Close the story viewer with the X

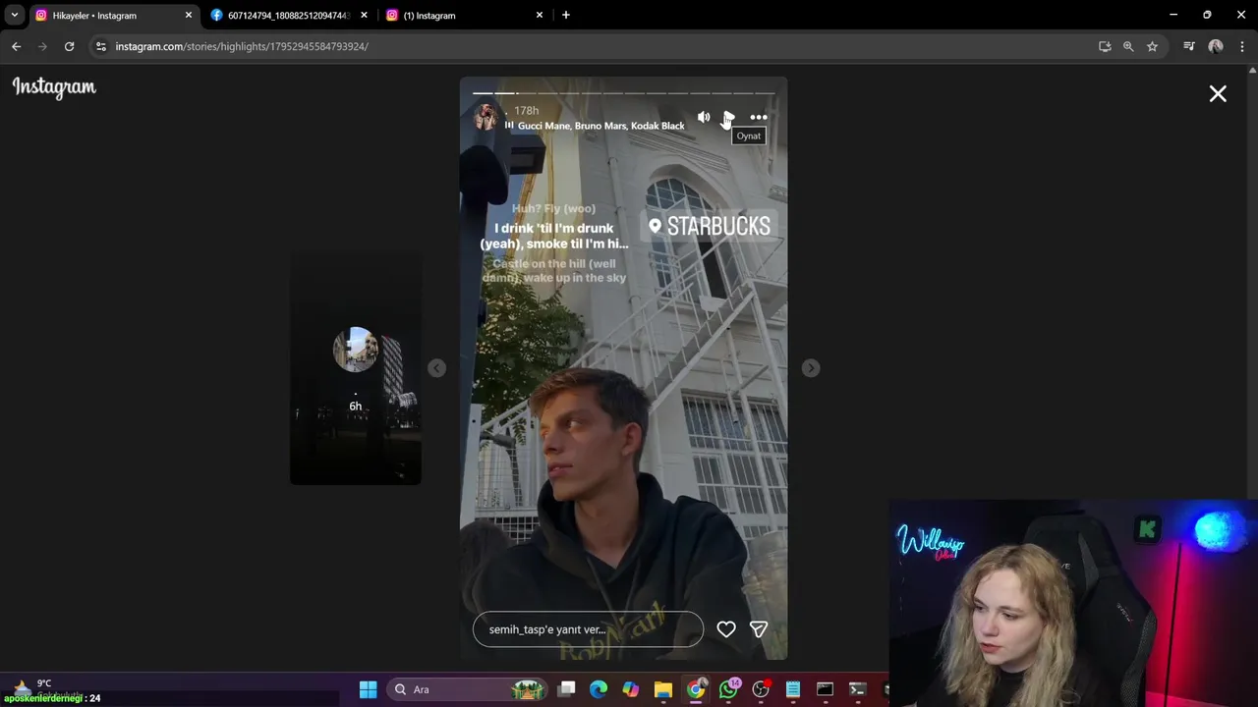click(x=1218, y=94)
